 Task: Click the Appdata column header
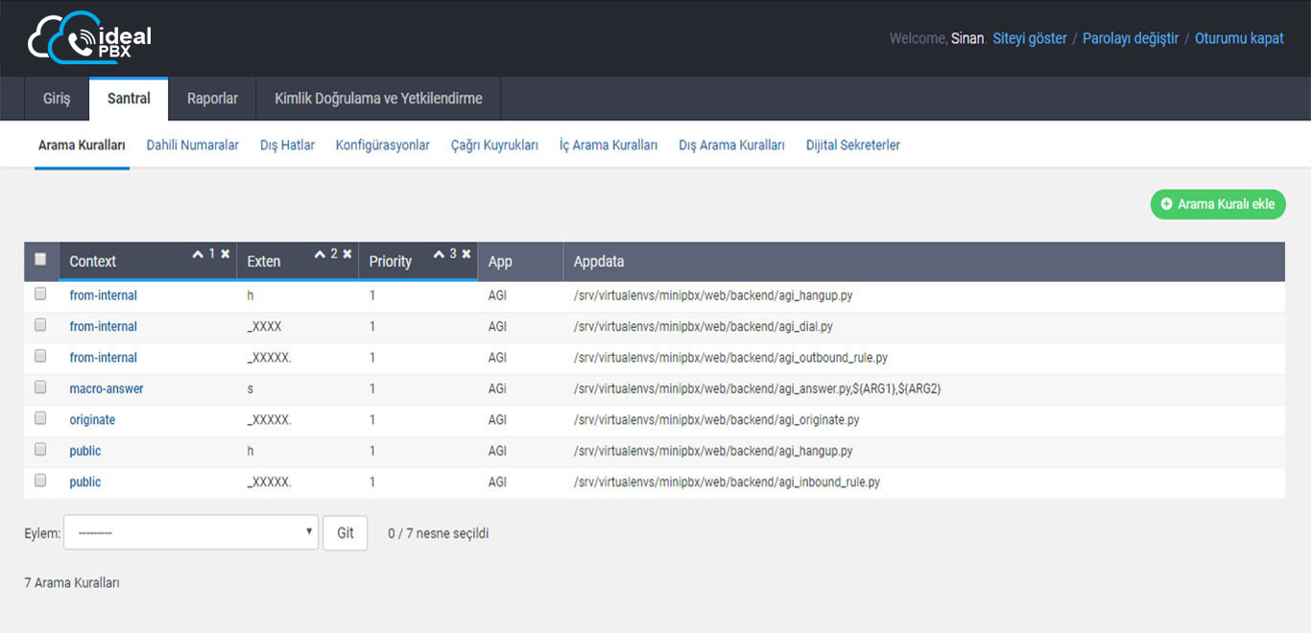[599, 261]
